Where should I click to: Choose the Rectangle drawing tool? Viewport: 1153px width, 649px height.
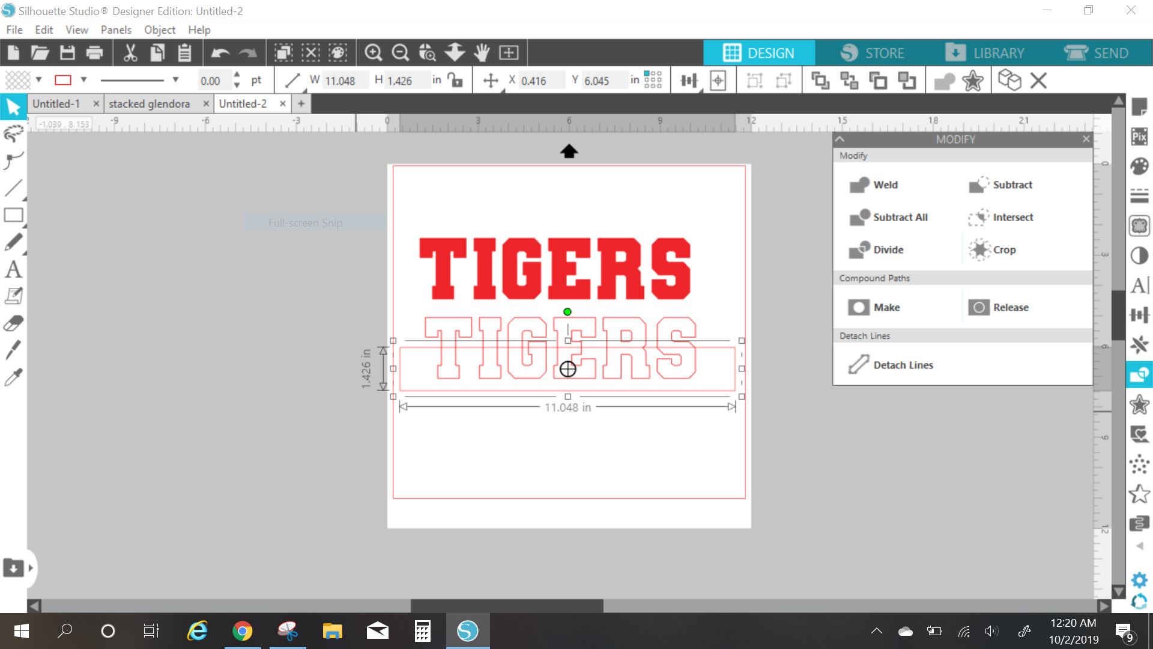pyautogui.click(x=13, y=215)
